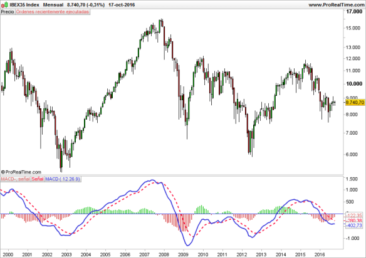Click the 6.000 price axis label
366x258 pixels.
click(x=352, y=155)
